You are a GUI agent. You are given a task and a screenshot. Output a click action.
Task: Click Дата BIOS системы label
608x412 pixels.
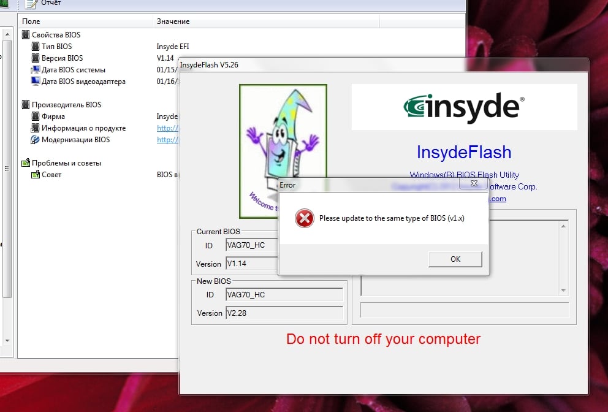point(74,70)
